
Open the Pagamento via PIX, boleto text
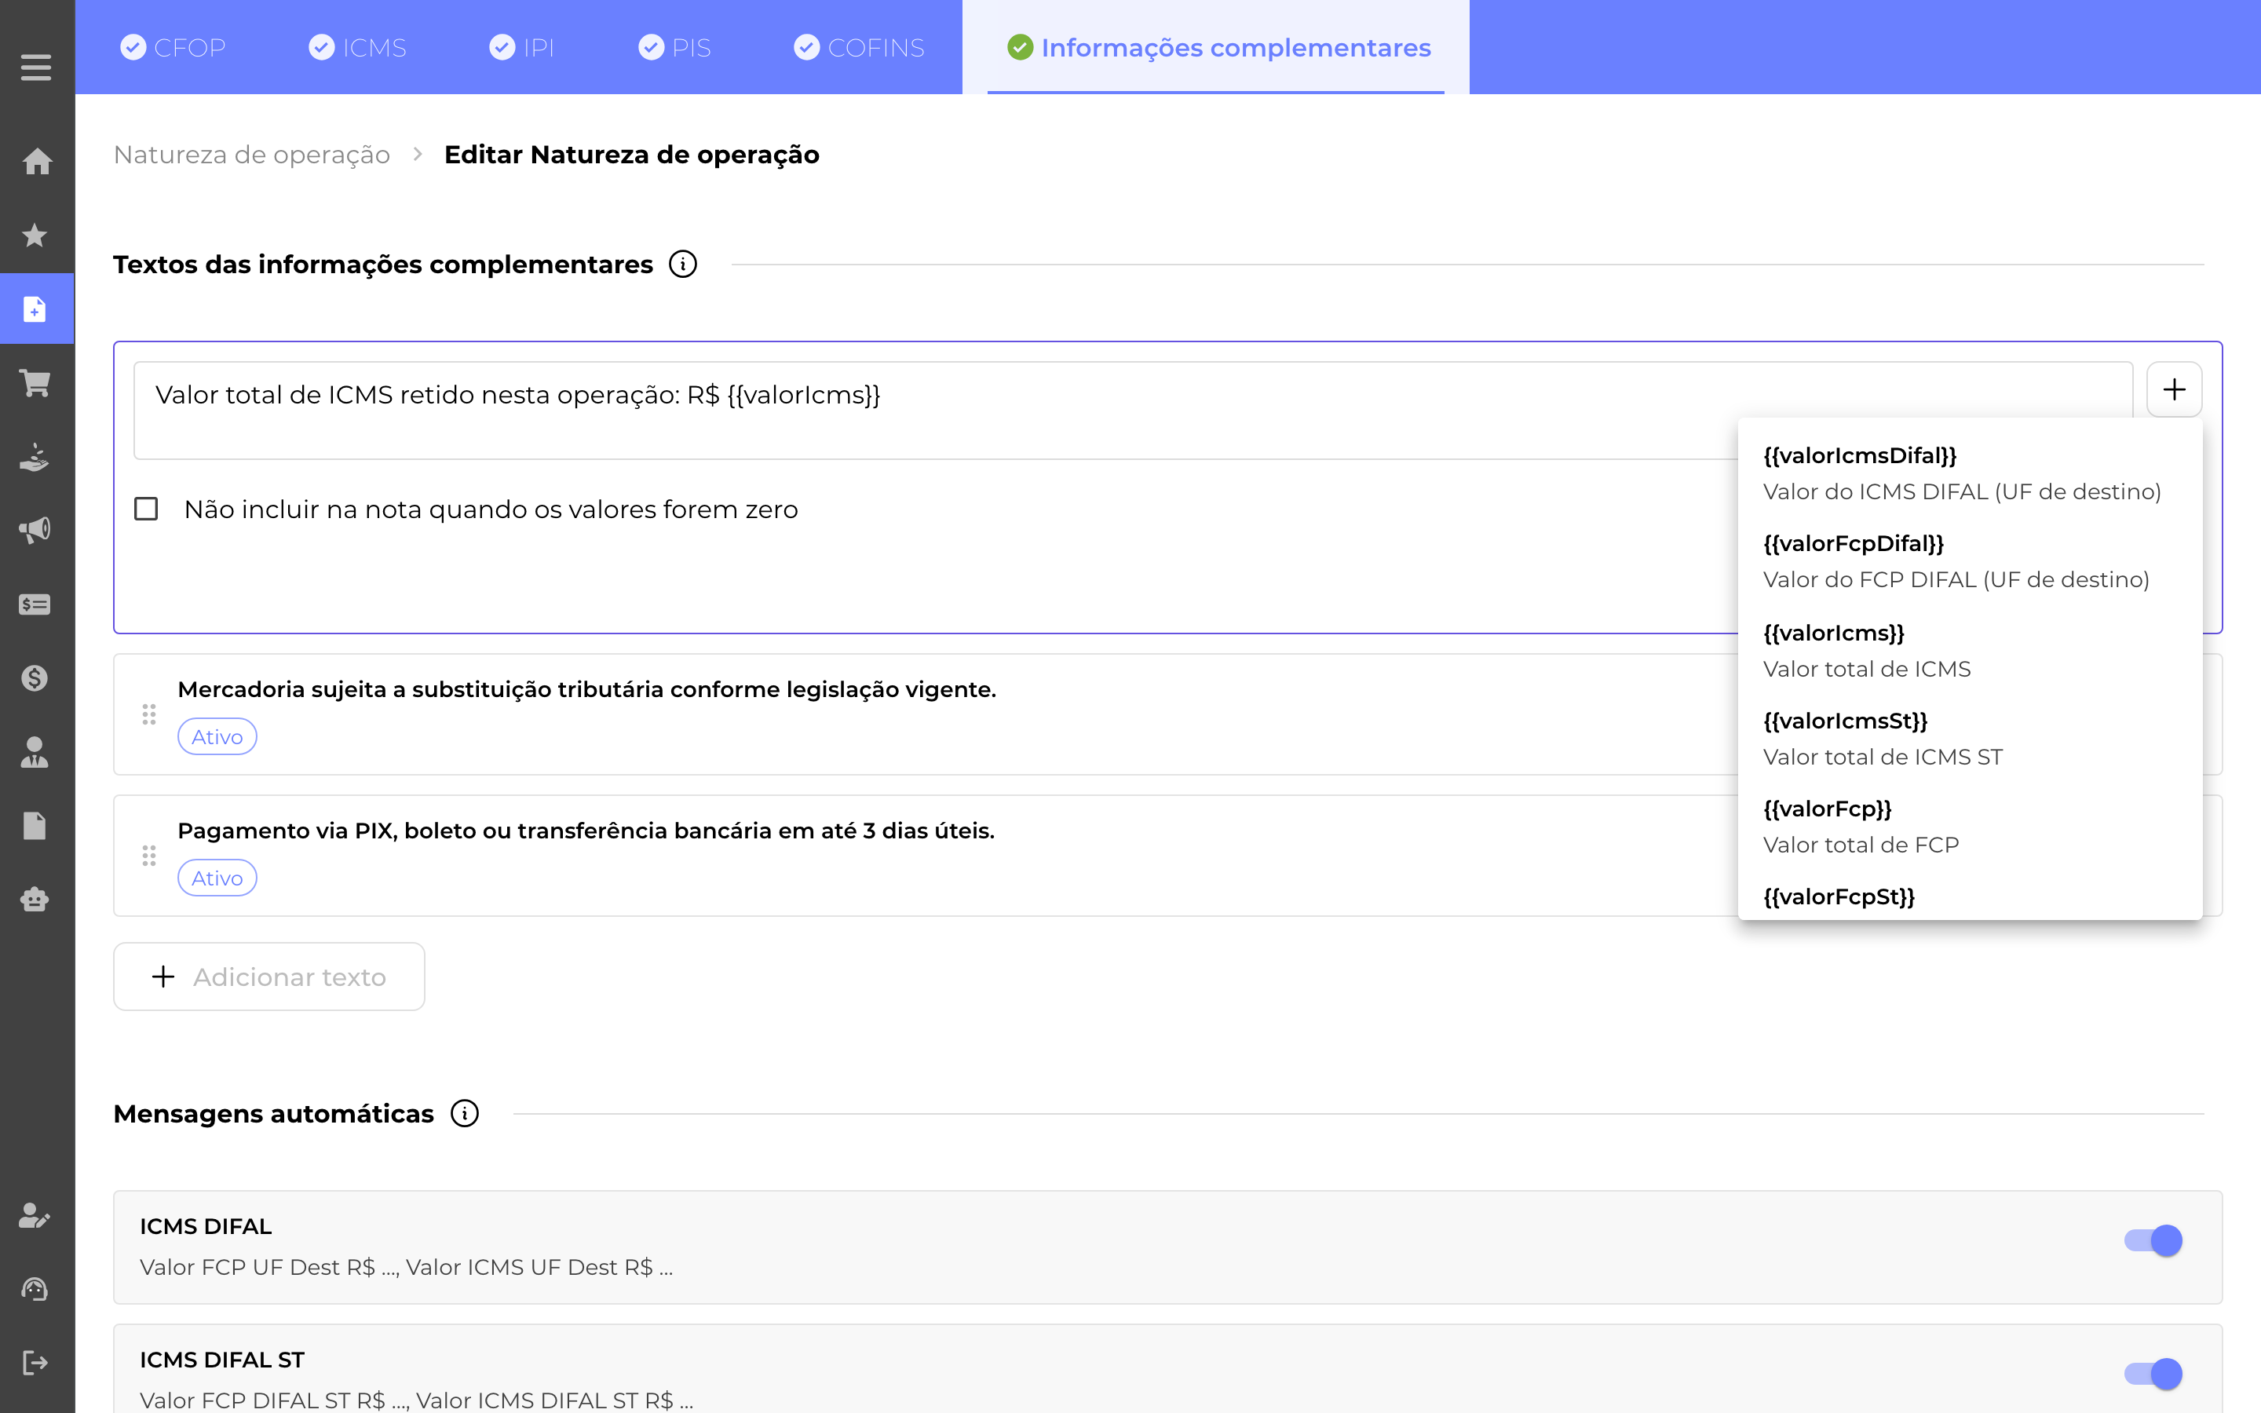point(586,831)
